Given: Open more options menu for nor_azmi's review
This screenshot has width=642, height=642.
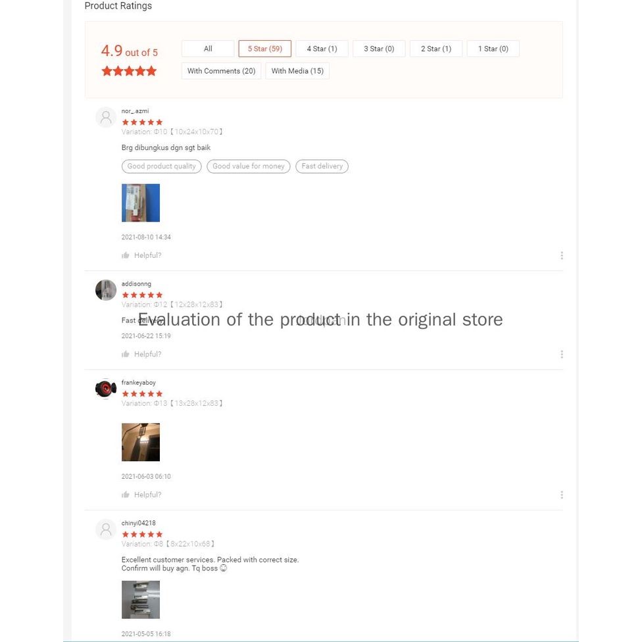Looking at the screenshot, I should (x=561, y=255).
